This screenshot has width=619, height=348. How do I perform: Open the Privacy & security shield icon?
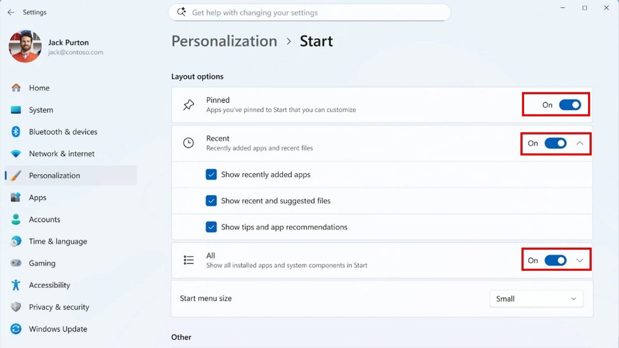click(x=16, y=307)
